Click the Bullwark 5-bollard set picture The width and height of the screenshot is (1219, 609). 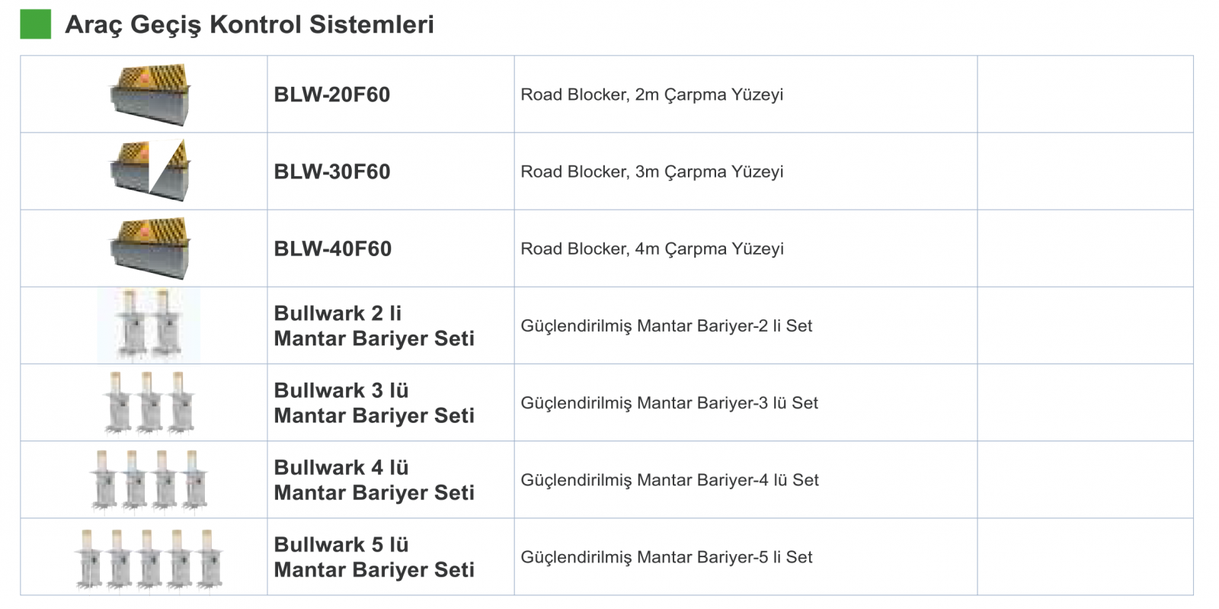149,559
